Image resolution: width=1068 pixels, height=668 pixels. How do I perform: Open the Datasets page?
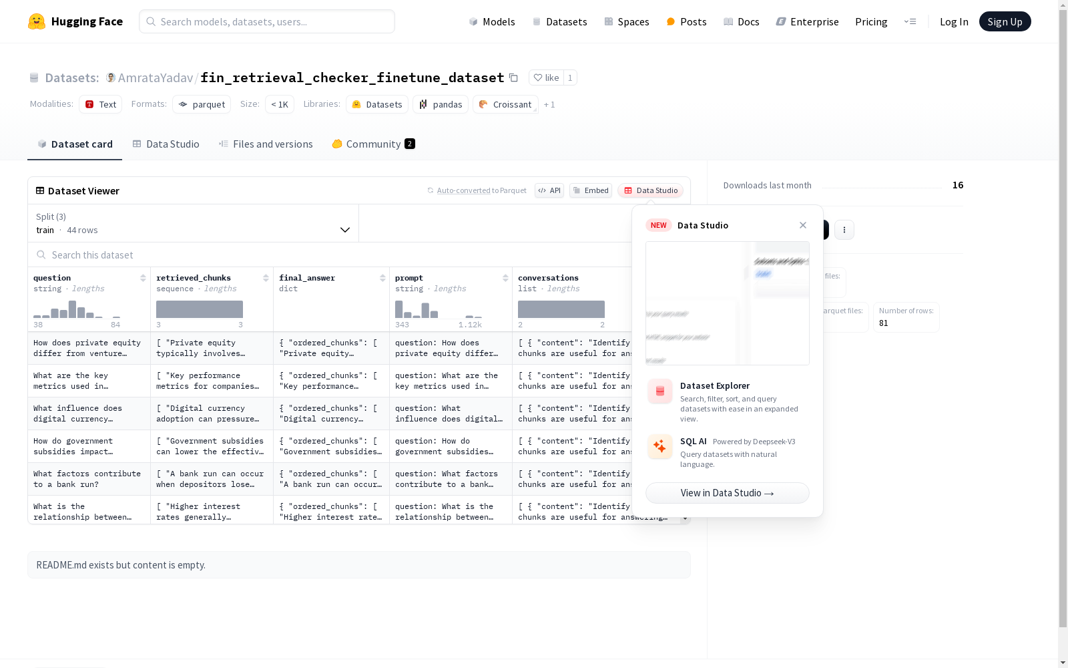[x=559, y=21]
